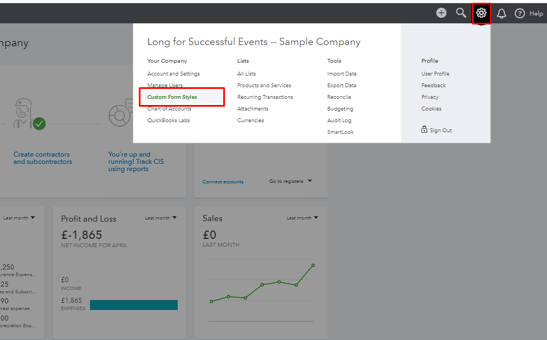Click the Help question mark icon
This screenshot has width=547, height=340.
[520, 13]
